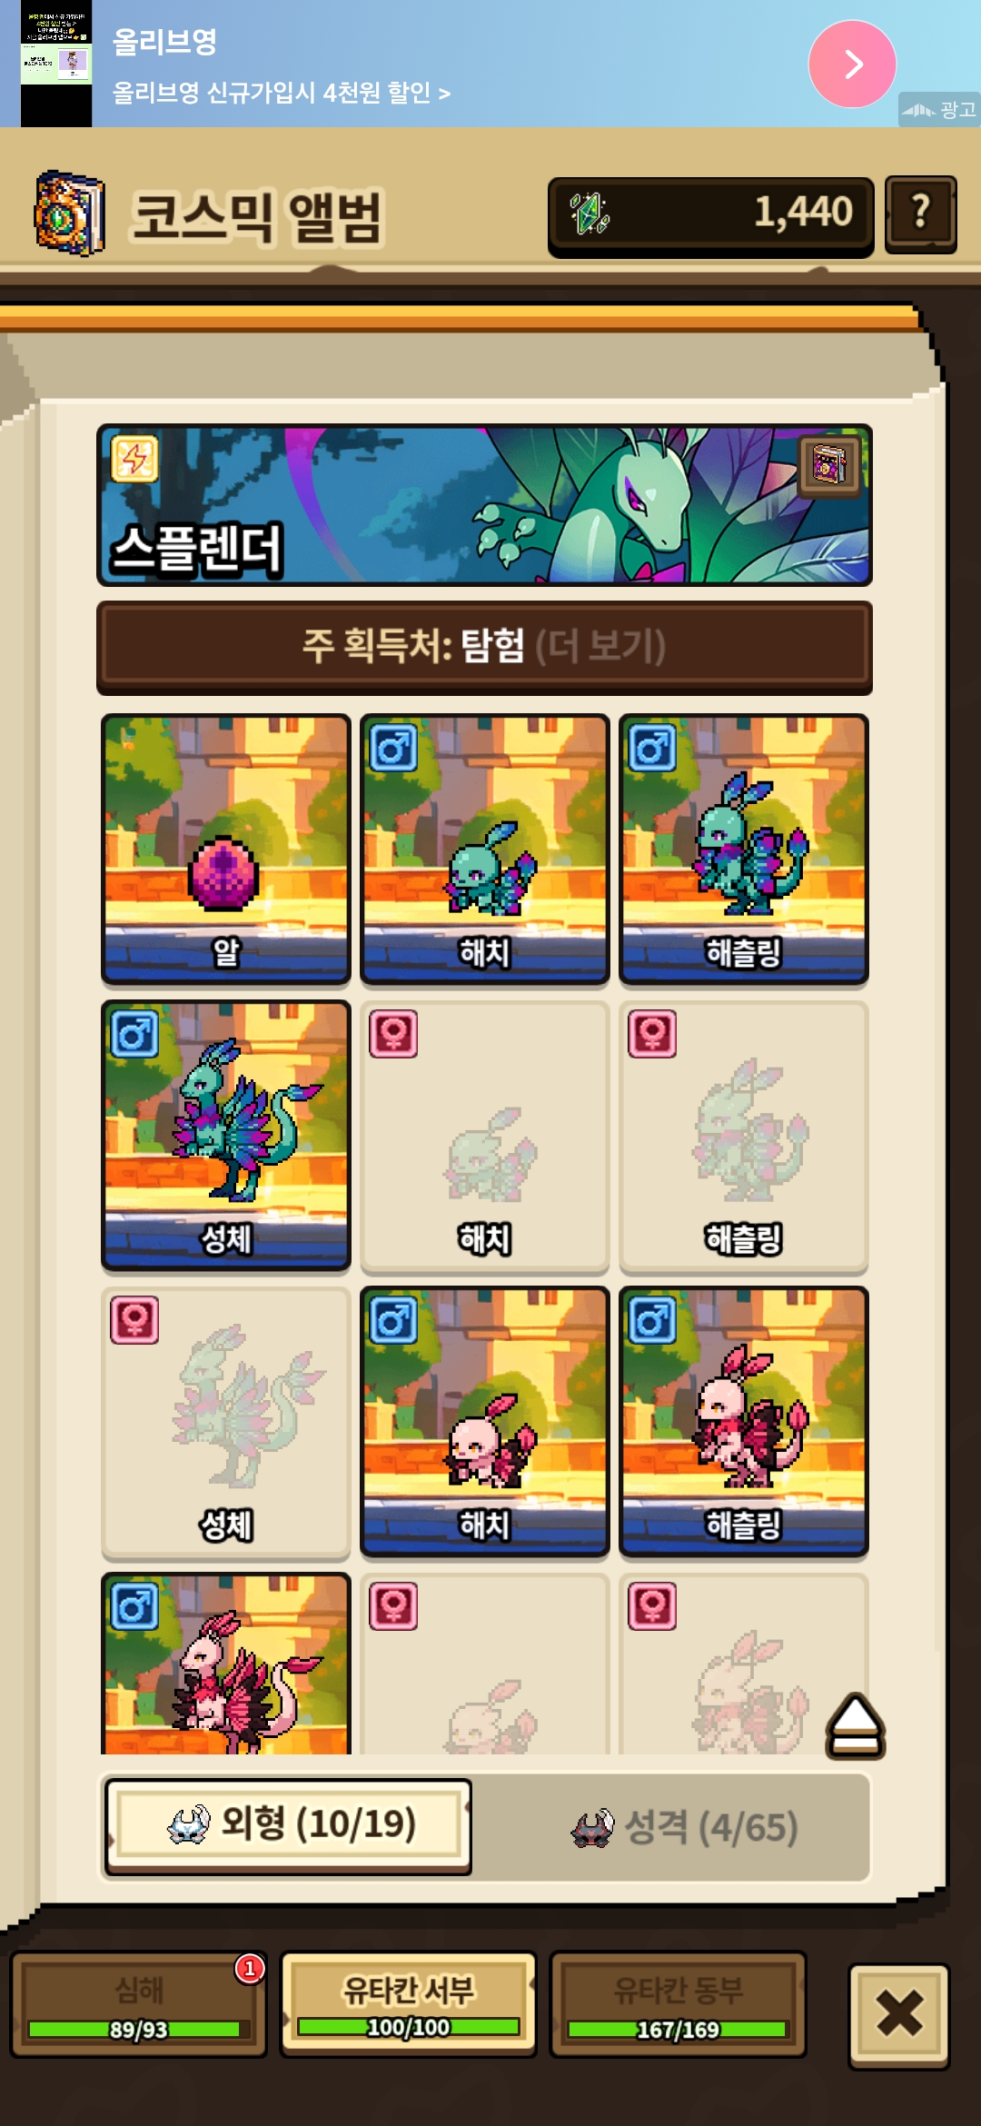This screenshot has height=2126, width=981.
Task: Tap the Cosmic Album book icon
Action: pos(69,214)
